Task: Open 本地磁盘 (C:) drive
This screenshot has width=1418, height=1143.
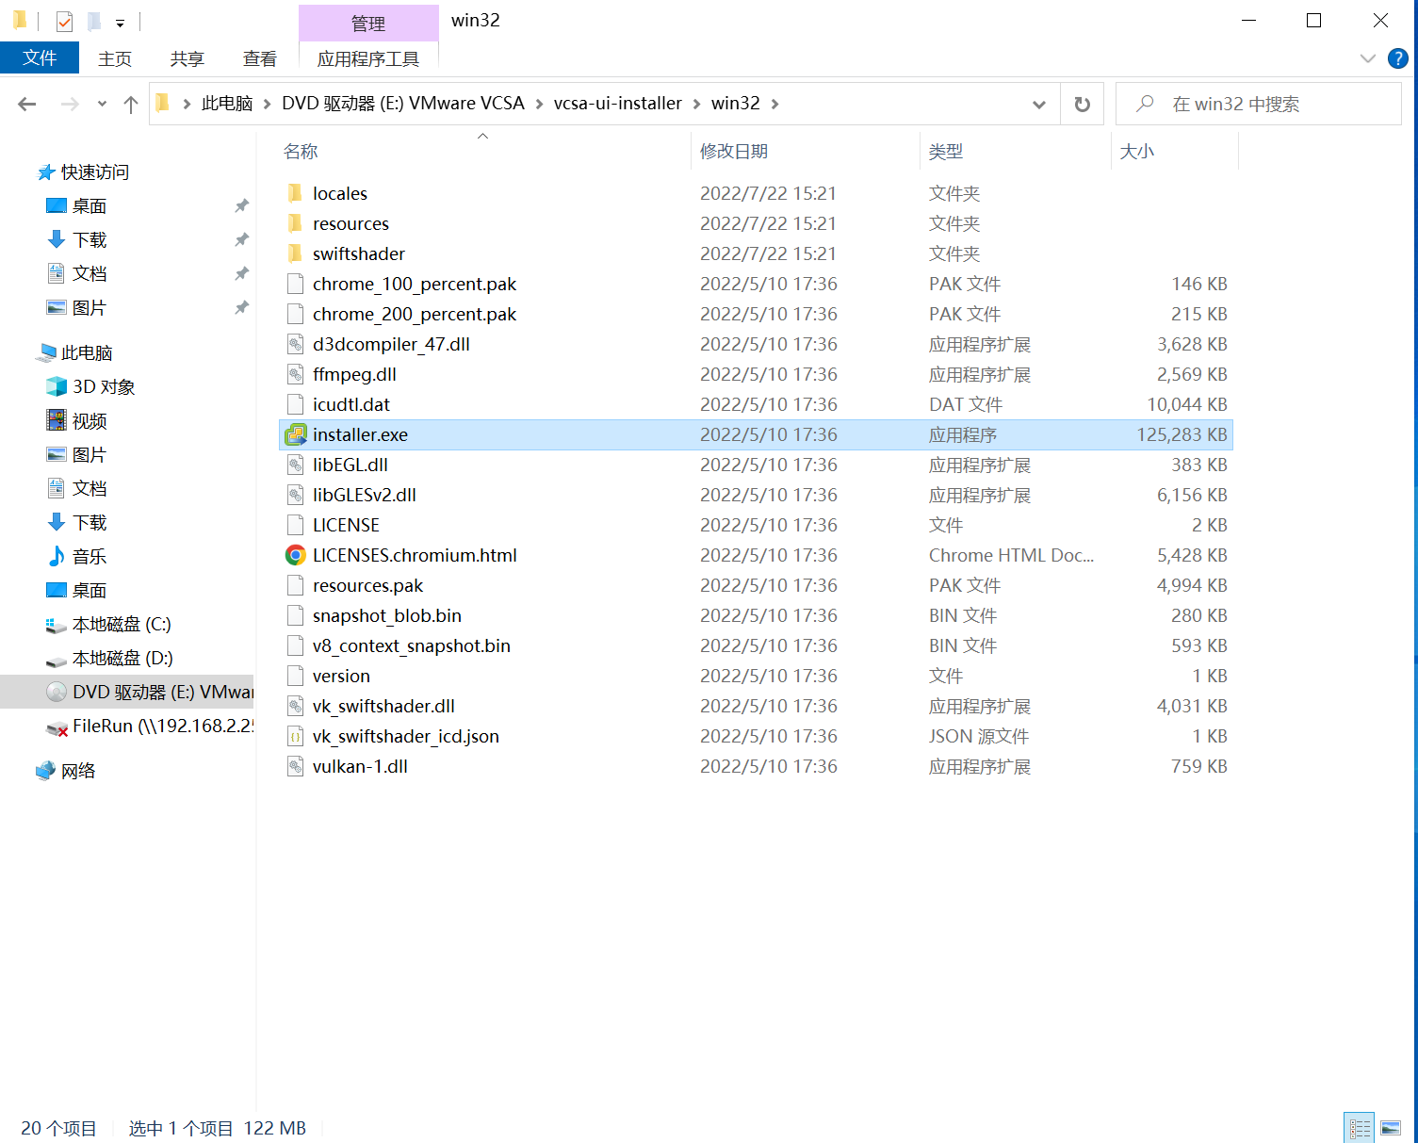Action: click(x=108, y=624)
